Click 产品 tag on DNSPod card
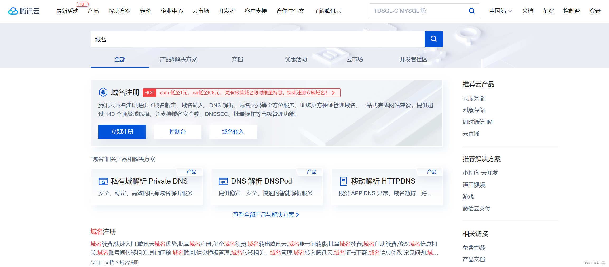The image size is (609, 267). coord(311,172)
